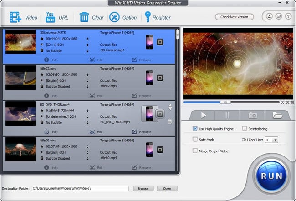The width and height of the screenshot is (296, 201).
Task: Click Check New Version button
Action: [x=234, y=17]
